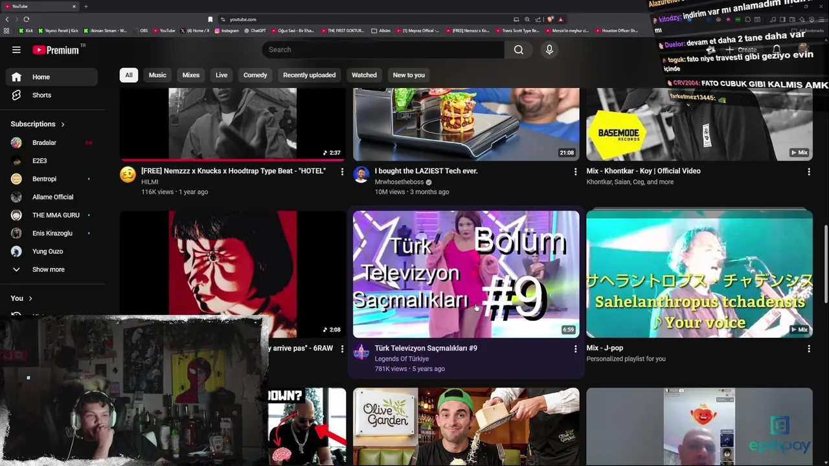Open Instagram bookmark
Viewport: 829px width, 466px height.
tap(227, 30)
